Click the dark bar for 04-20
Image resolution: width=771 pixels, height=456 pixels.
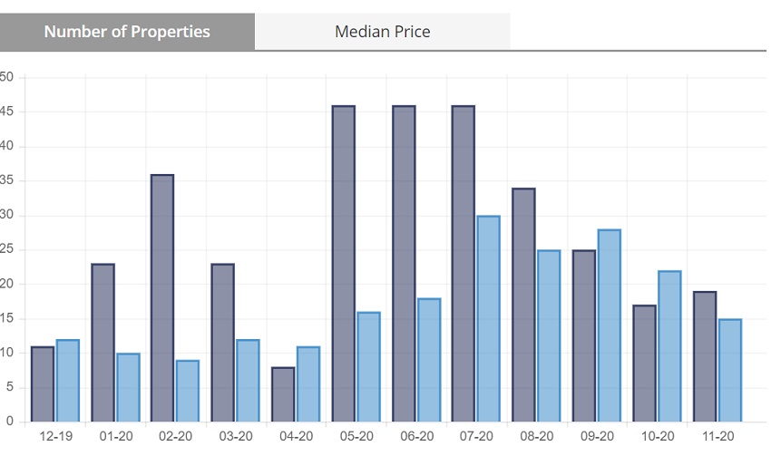point(283,394)
